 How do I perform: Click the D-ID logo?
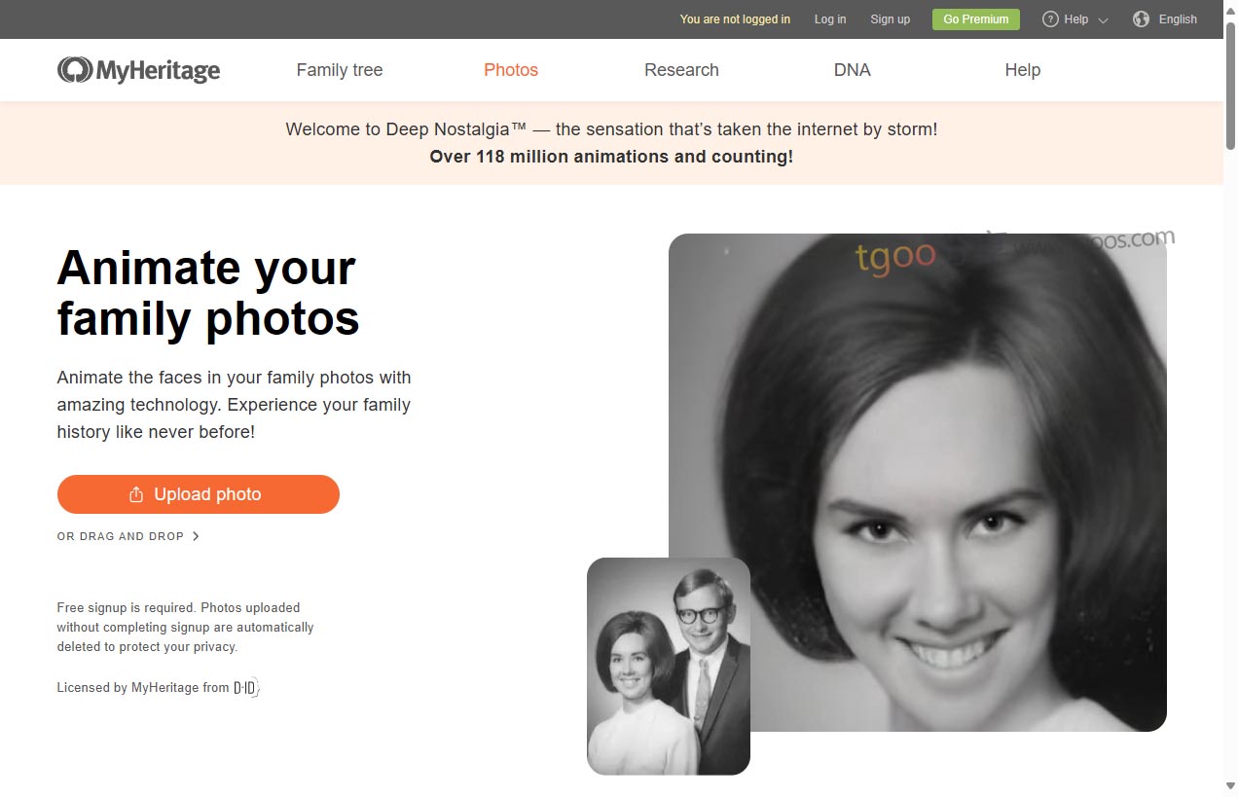(246, 688)
